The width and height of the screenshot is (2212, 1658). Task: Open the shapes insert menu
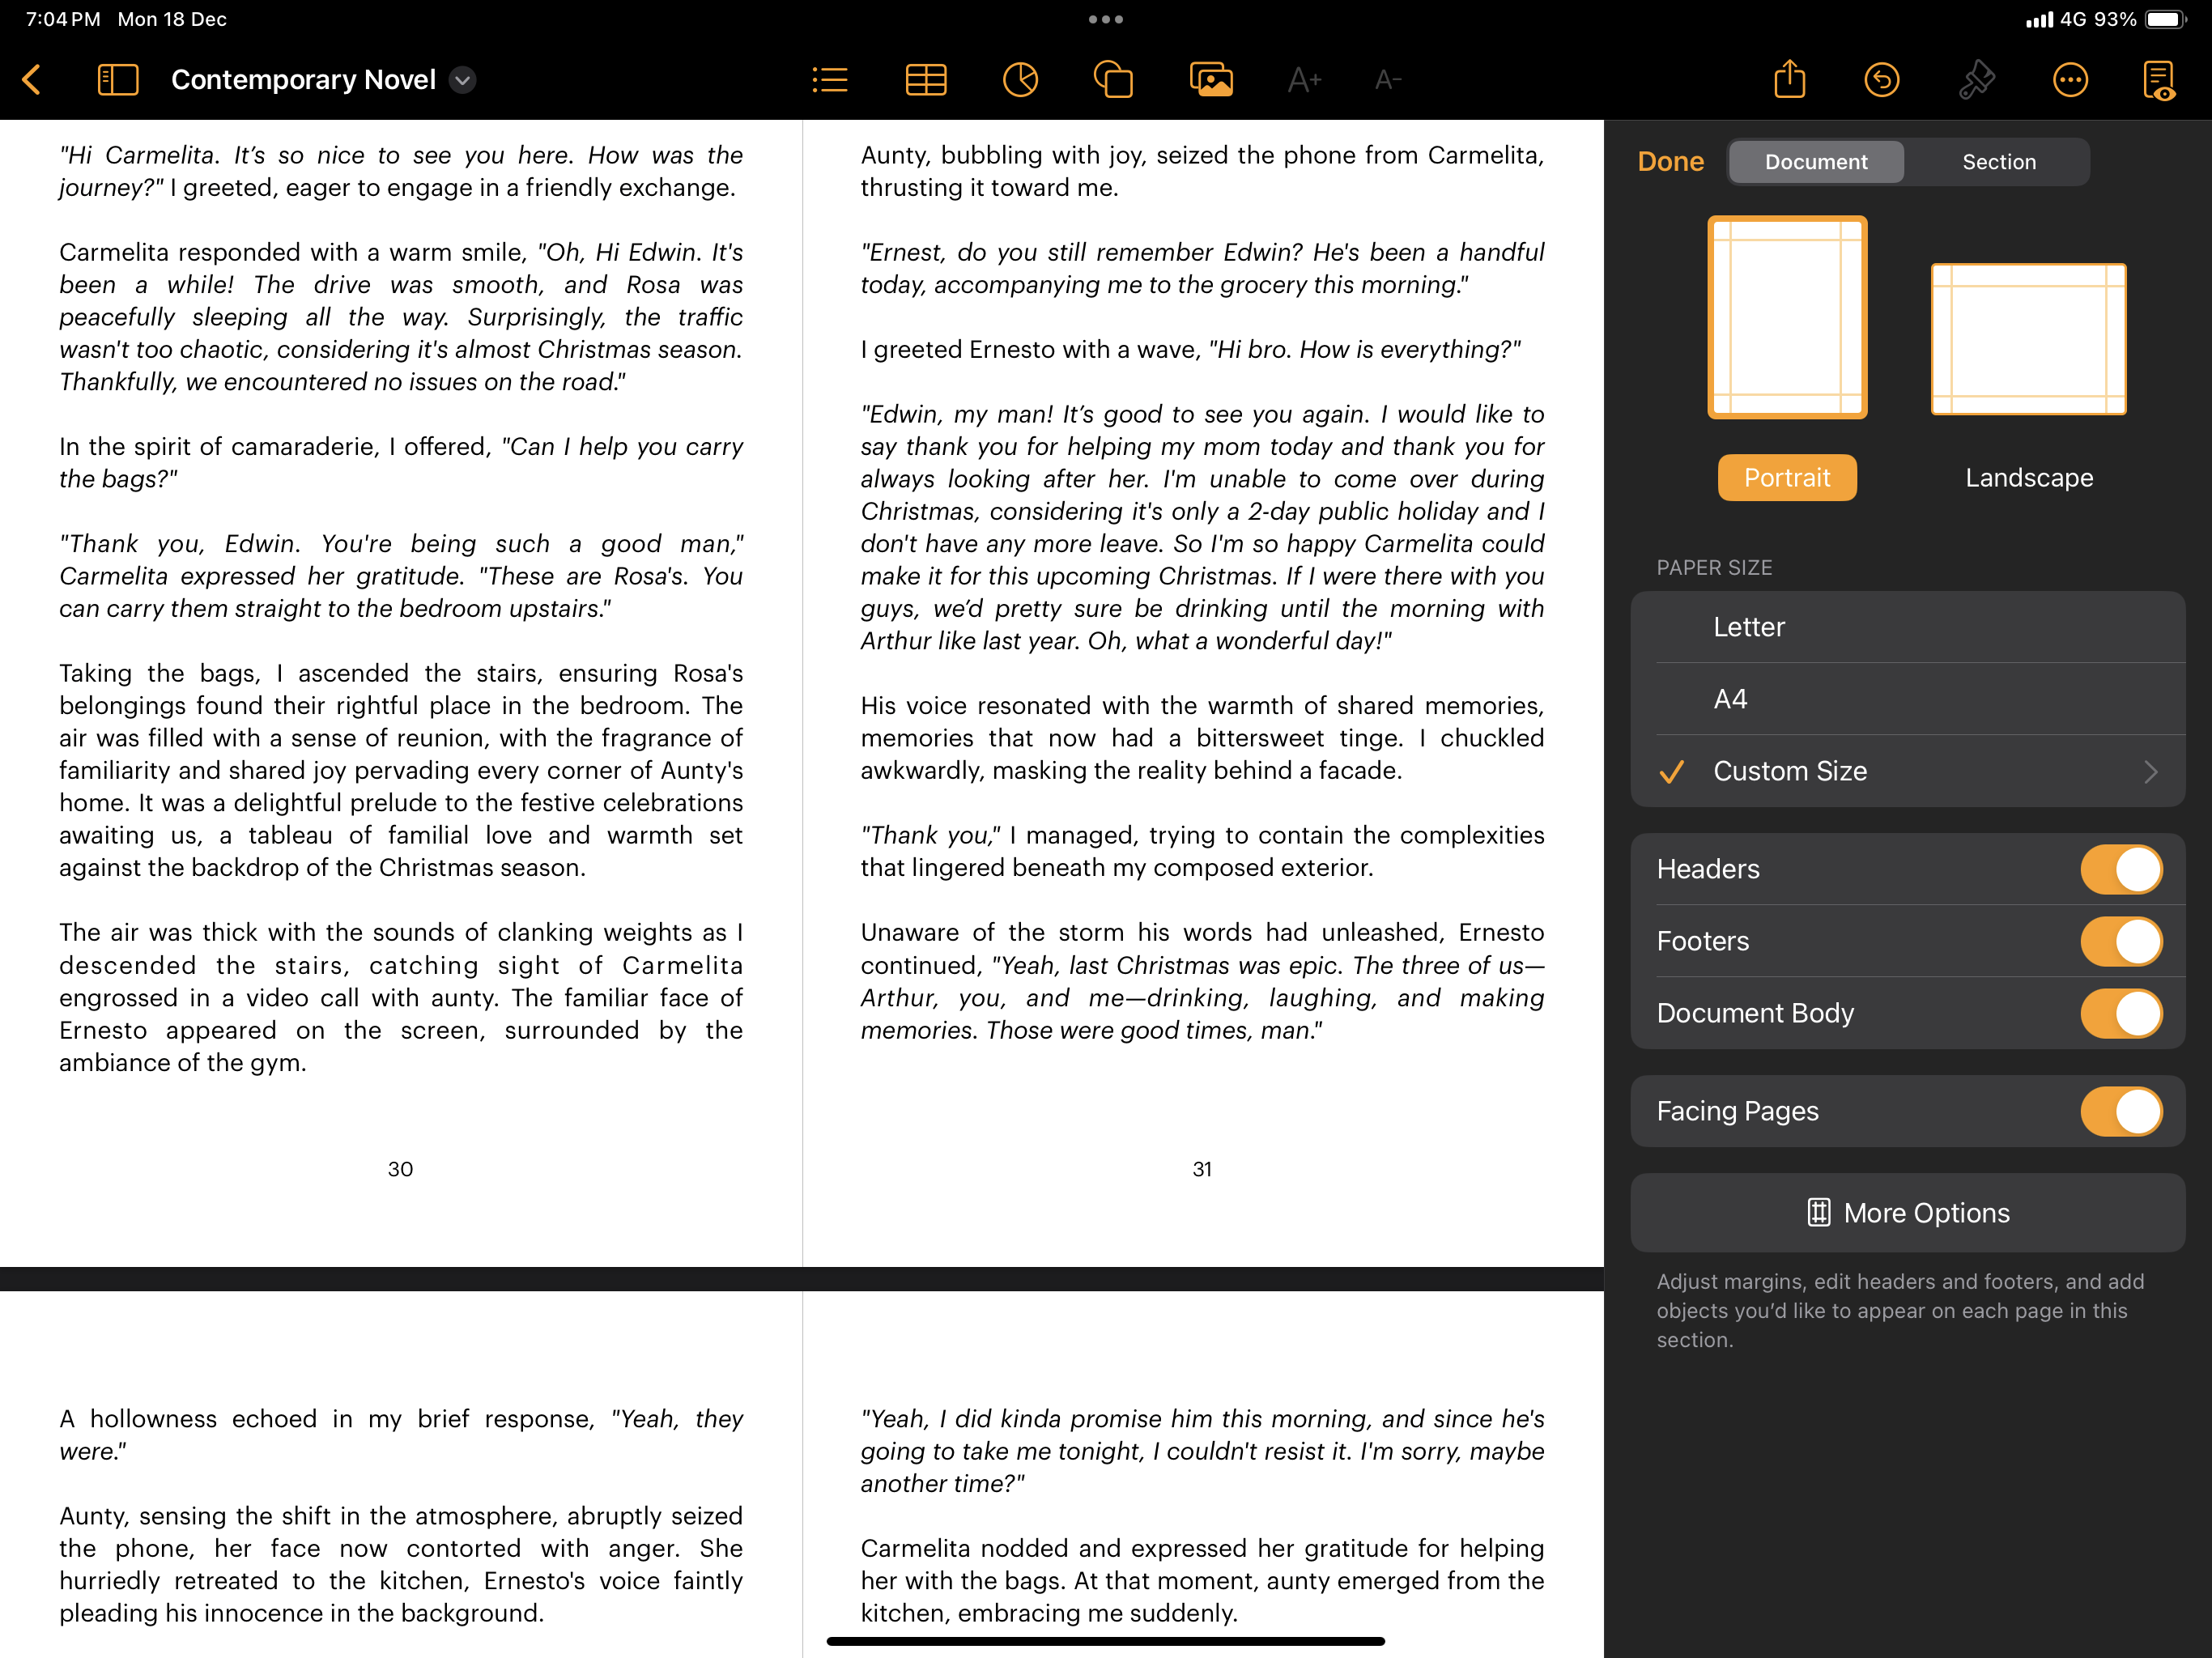(x=1112, y=80)
